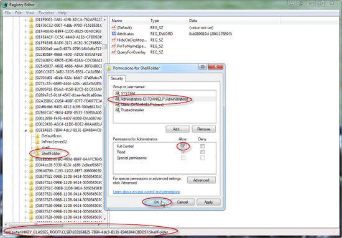
Task: Select the {03022430-ABC4 key text
Action: coord(68,124)
